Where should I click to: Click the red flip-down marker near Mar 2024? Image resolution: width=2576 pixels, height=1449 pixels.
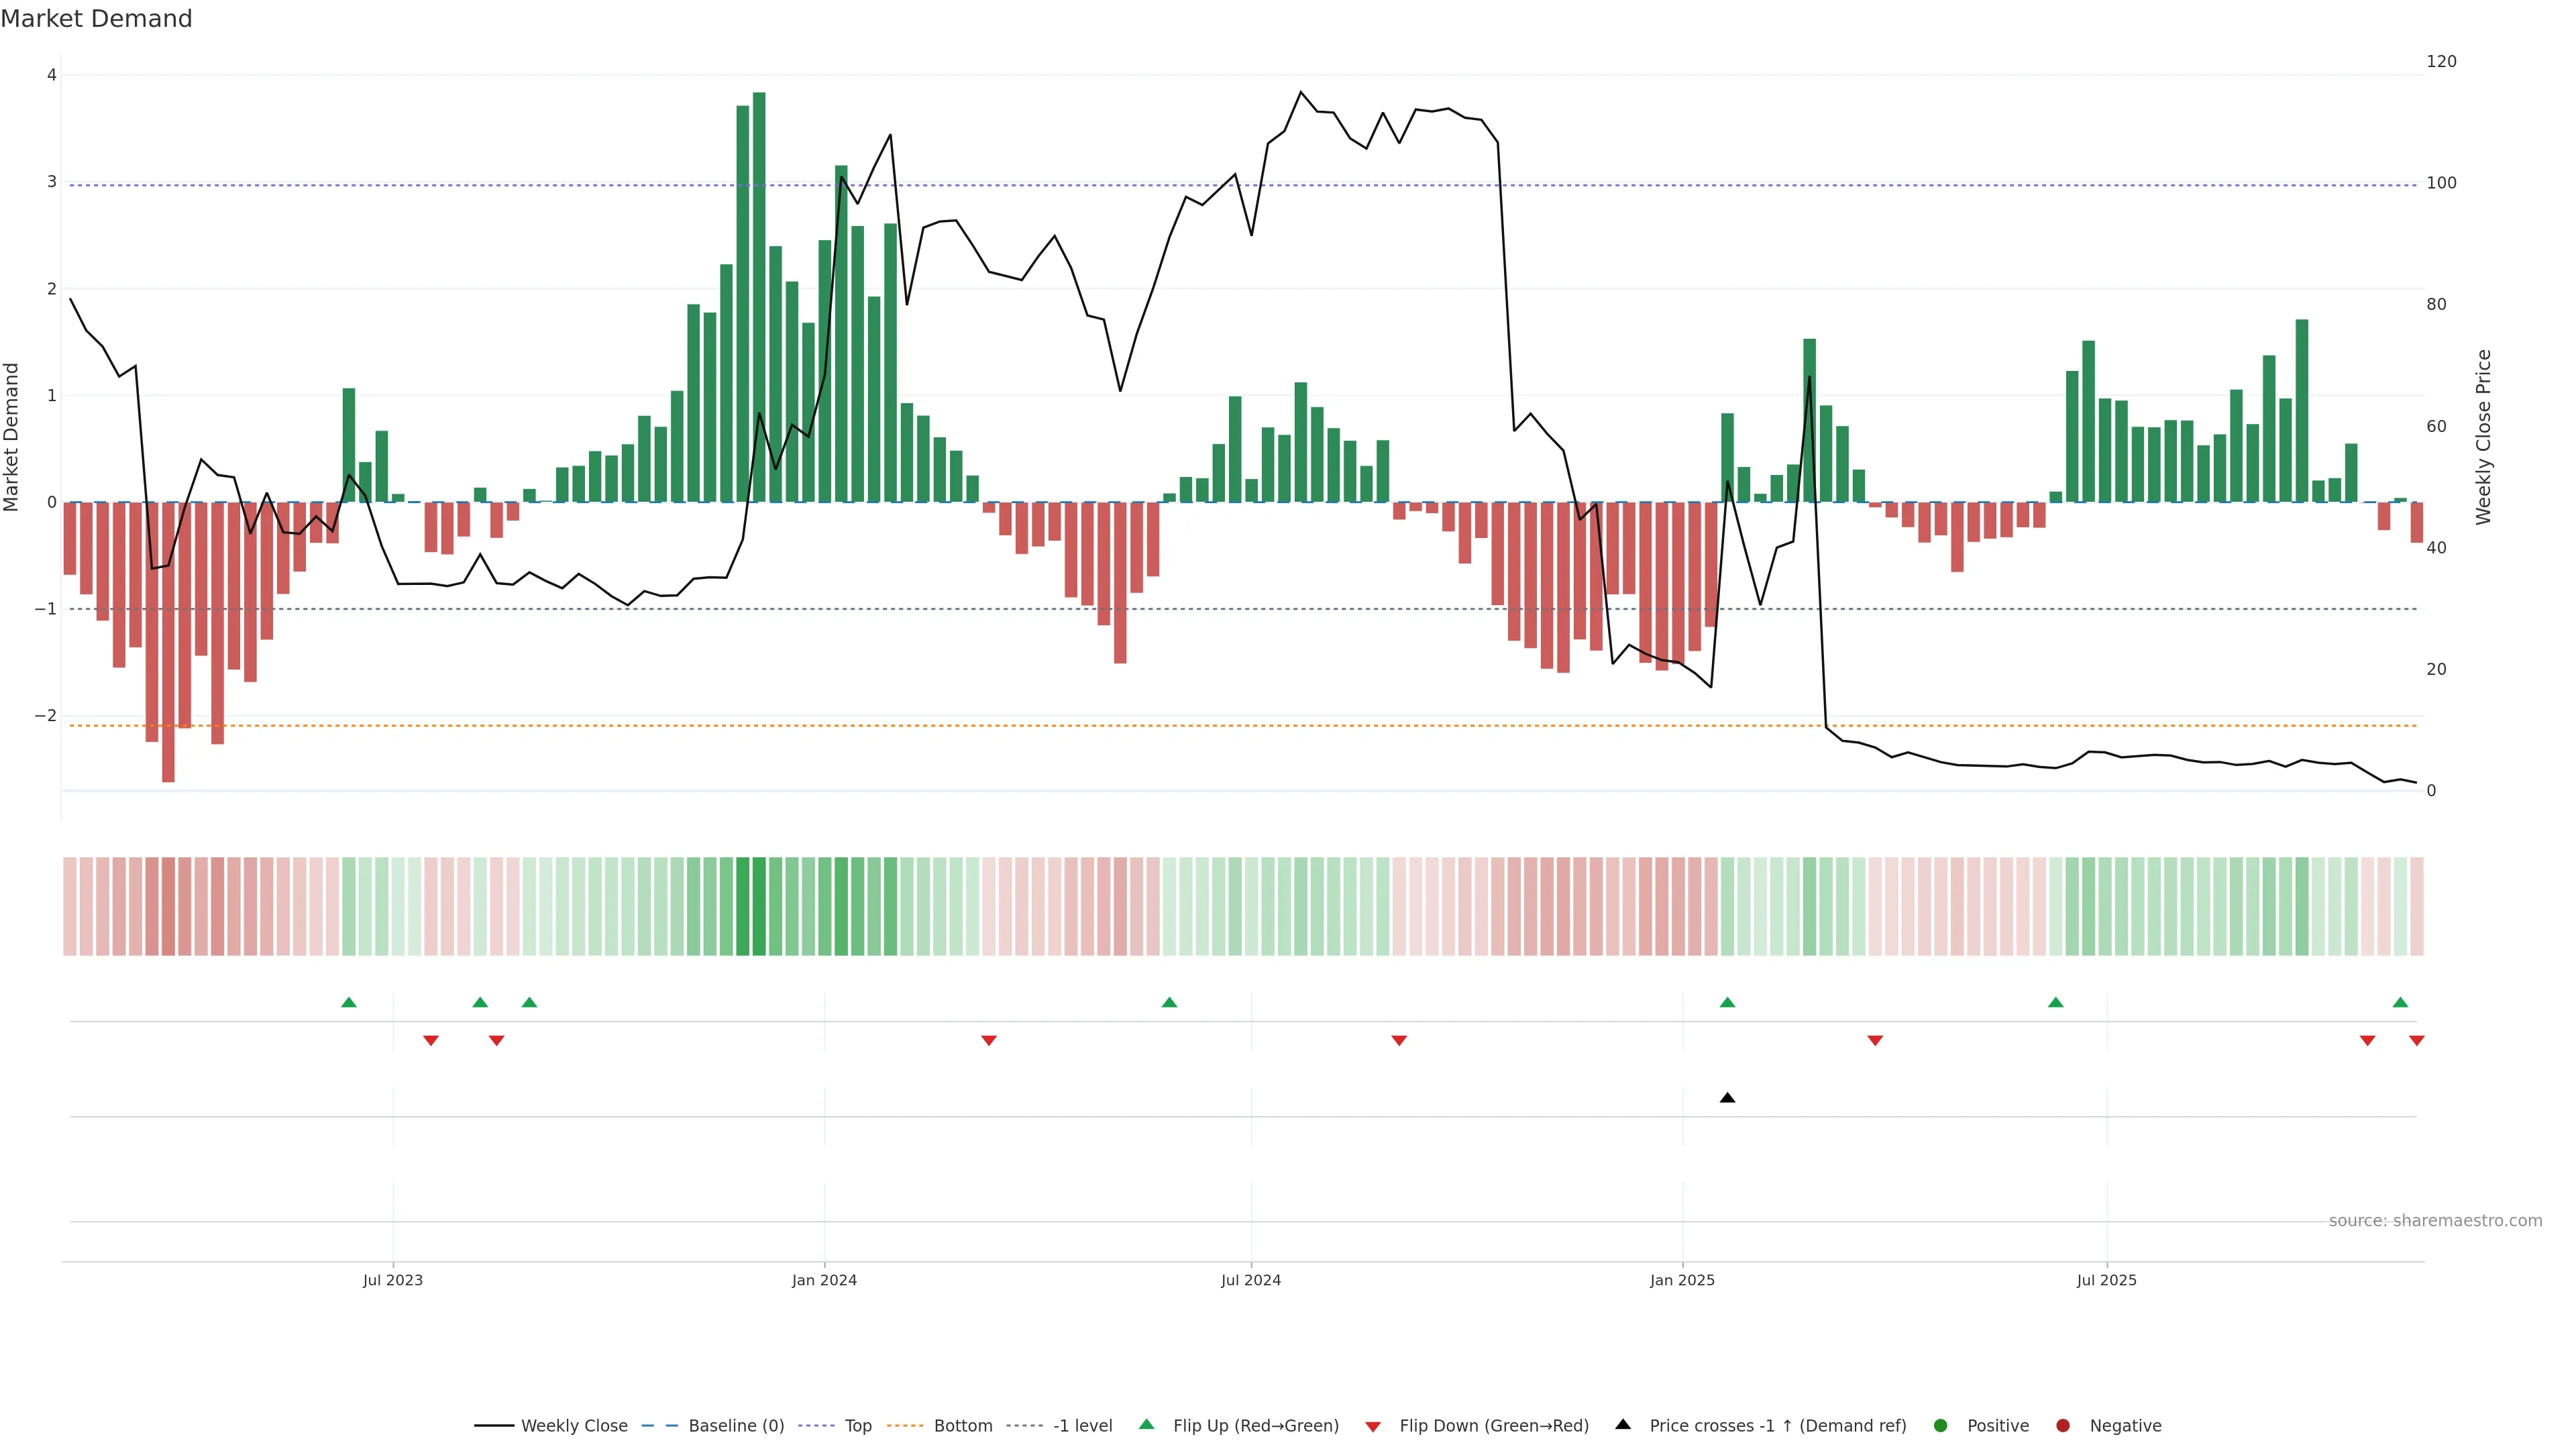(989, 1041)
